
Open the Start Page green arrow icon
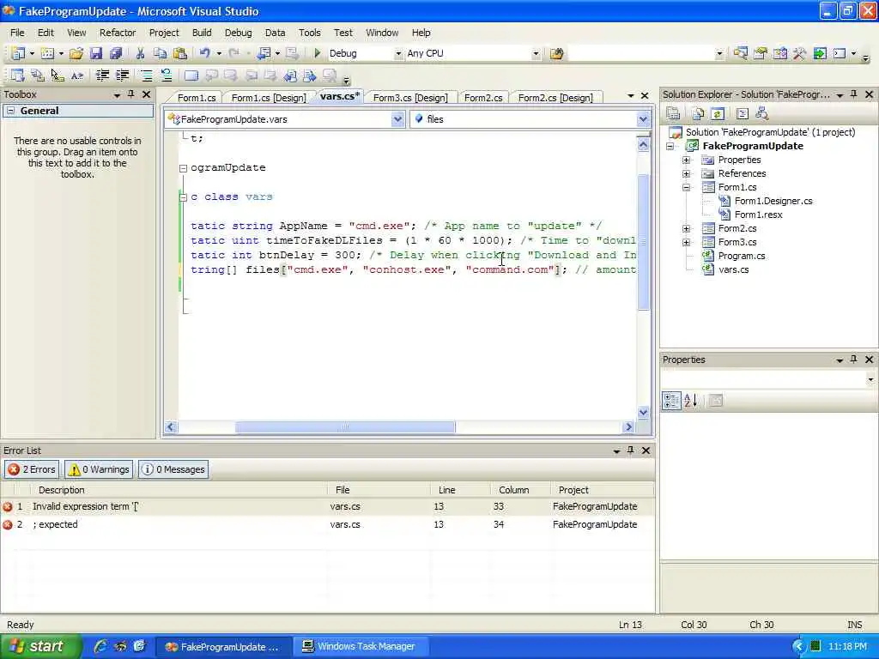point(820,53)
